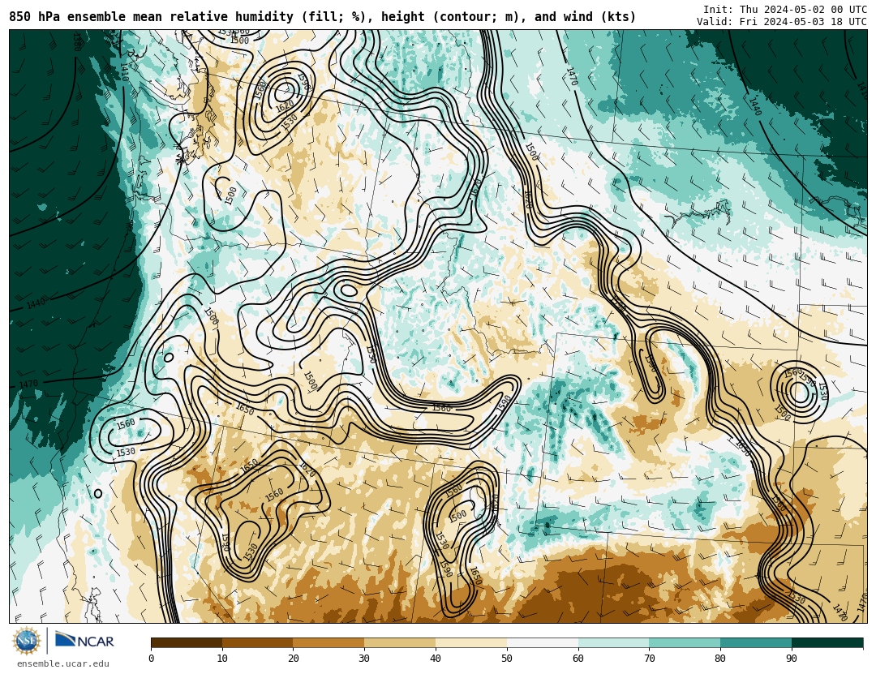Click the colorbar tick label '40'
The height and width of the screenshot is (674, 876).
(436, 659)
